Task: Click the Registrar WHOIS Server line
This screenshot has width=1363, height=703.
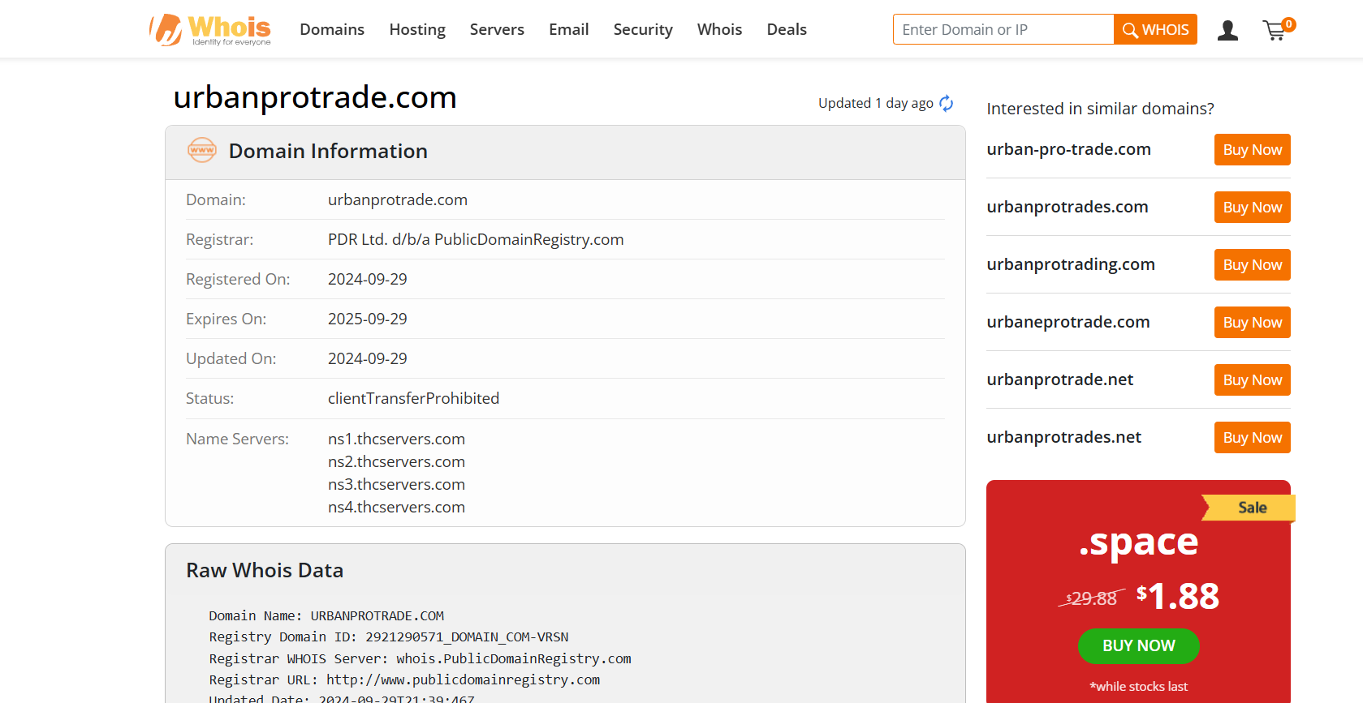Action: (x=420, y=658)
